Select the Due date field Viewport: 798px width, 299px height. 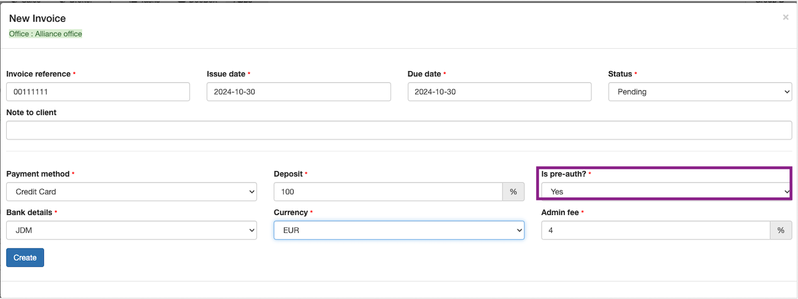499,92
